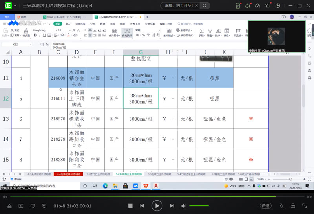Select the 5.3 sheet tab

click(159, 174)
